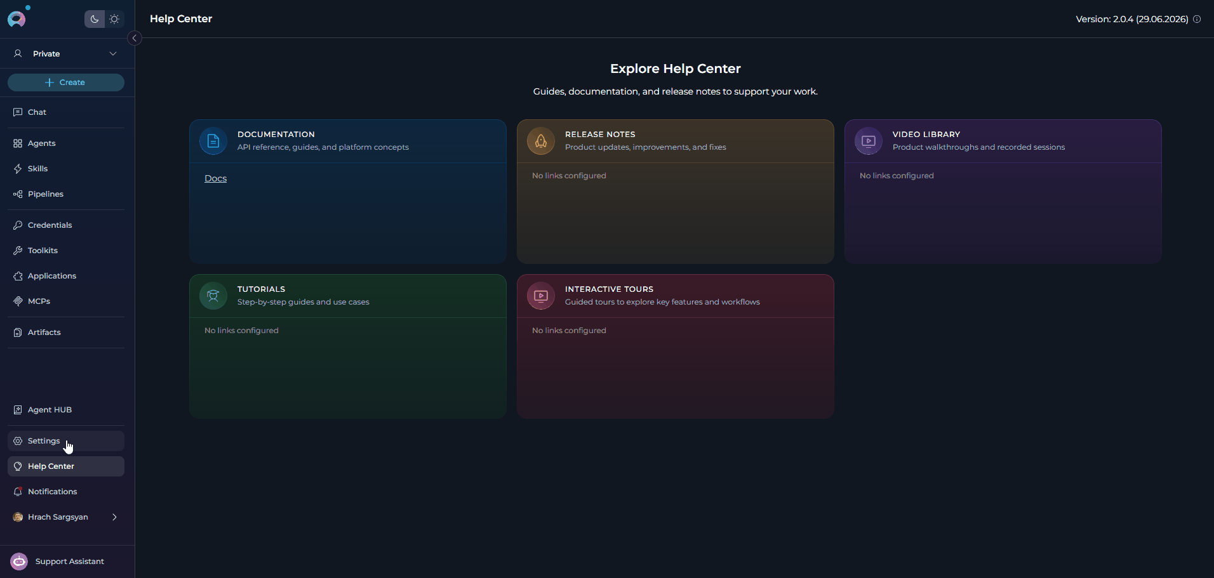Click the Hrach Sargsyan avatar
The height and width of the screenshot is (578, 1214).
[18, 517]
